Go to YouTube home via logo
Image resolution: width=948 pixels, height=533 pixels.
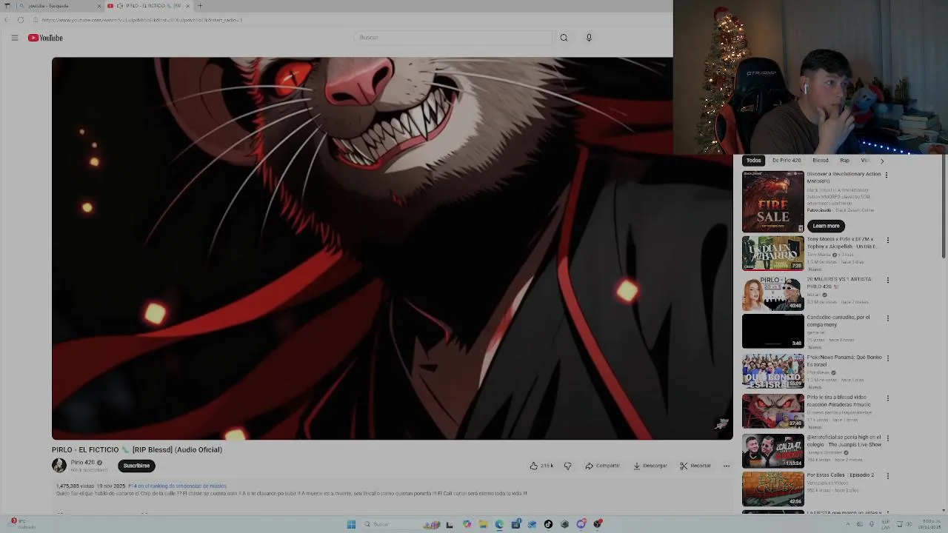point(45,38)
